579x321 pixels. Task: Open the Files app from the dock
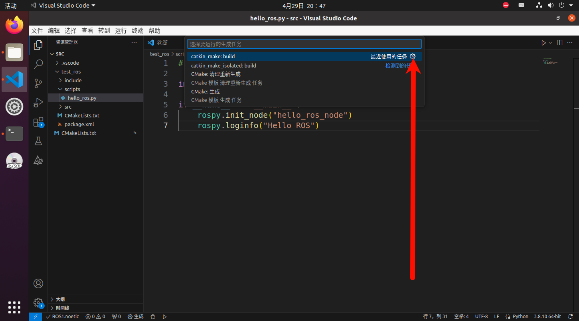pos(14,52)
